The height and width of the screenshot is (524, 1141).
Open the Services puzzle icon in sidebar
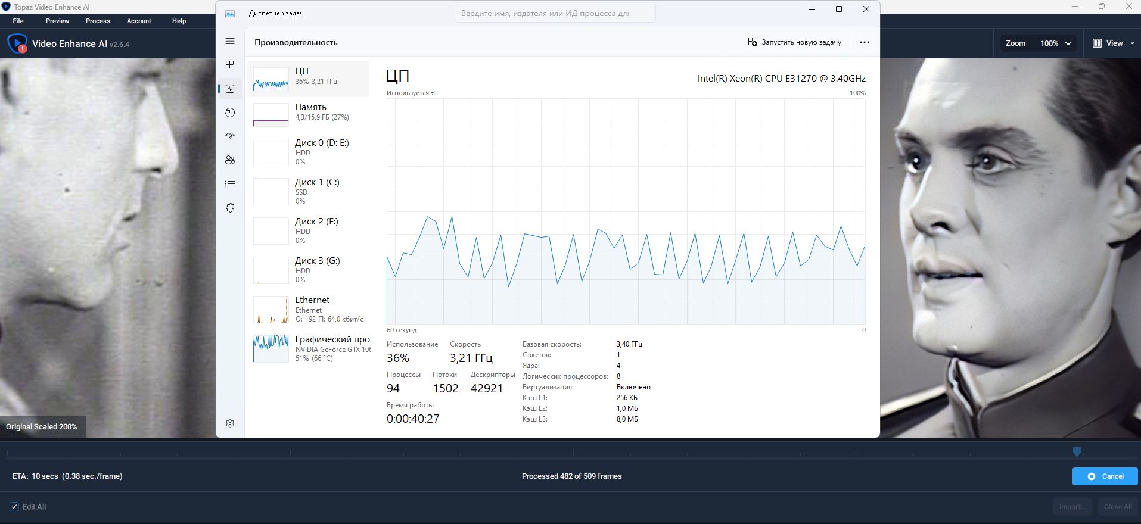pos(230,208)
